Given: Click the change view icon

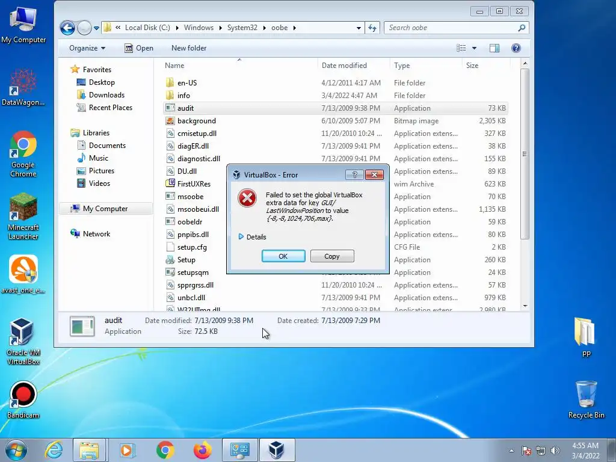Looking at the screenshot, I should pos(461,48).
